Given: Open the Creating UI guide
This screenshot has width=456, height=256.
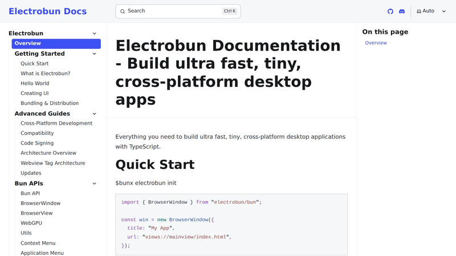Looking at the screenshot, I should [35, 93].
